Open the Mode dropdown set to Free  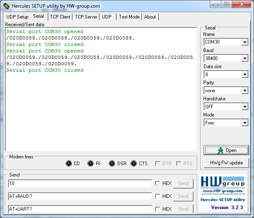[x=245, y=123]
